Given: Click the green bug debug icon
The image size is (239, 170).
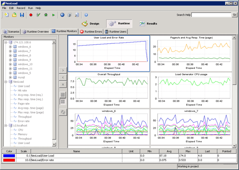Looking at the screenshot, I should click(46, 15).
